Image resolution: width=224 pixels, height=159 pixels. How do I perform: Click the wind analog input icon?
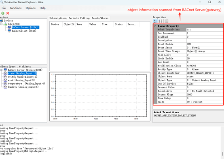point(5,80)
